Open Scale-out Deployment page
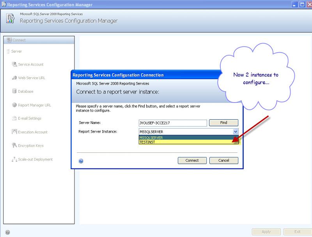312x237 pixels. pyautogui.click(x=35, y=159)
